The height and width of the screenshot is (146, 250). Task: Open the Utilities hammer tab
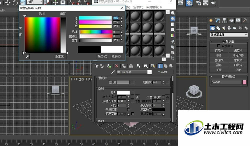(x=245, y=20)
